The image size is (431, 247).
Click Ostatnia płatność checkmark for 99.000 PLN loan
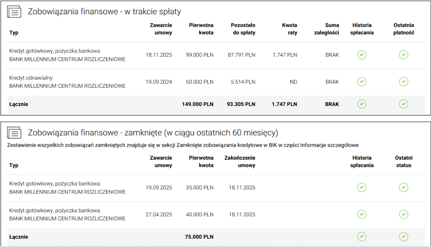pos(403,55)
